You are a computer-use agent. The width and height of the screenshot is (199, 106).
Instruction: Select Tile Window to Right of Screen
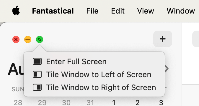(94, 87)
